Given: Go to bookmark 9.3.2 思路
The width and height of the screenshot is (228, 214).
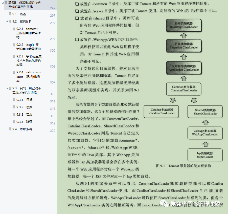Looking at the screenshot, I should coord(25,107).
